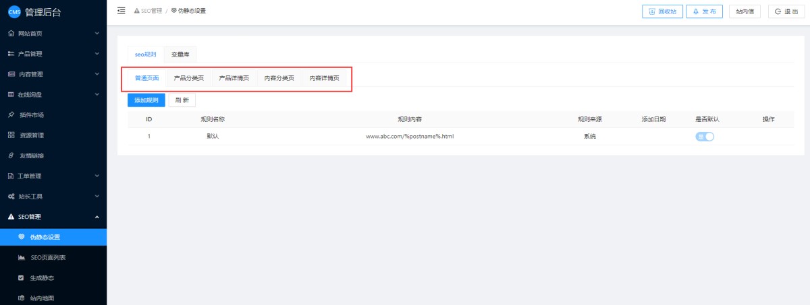Select the 产品分类页 sub-tab
Image resolution: width=810 pixels, height=305 pixels.
tap(188, 78)
